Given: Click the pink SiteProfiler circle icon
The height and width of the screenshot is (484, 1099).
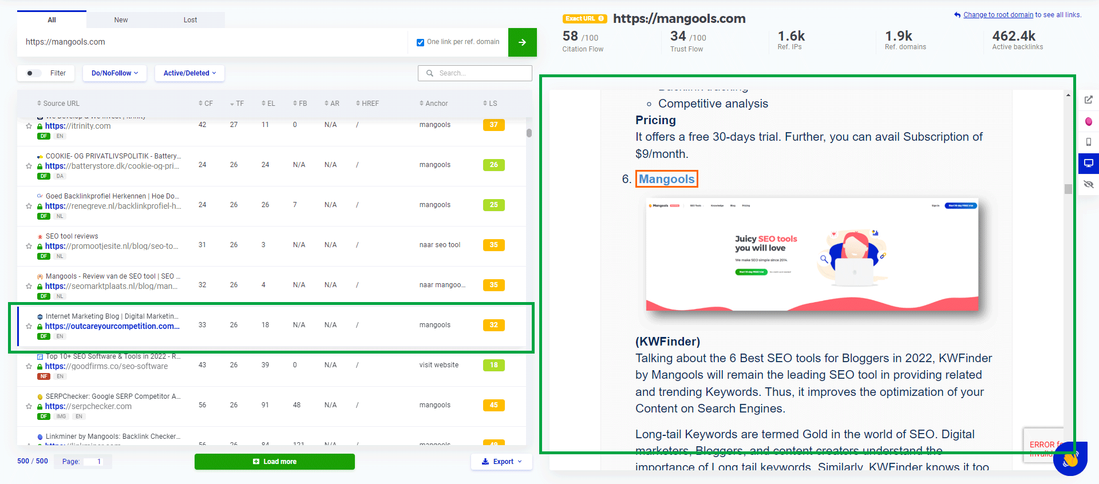Looking at the screenshot, I should click(1088, 121).
